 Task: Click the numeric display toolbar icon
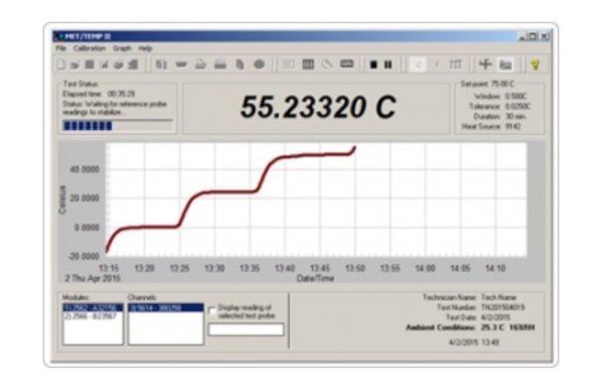tap(347, 64)
